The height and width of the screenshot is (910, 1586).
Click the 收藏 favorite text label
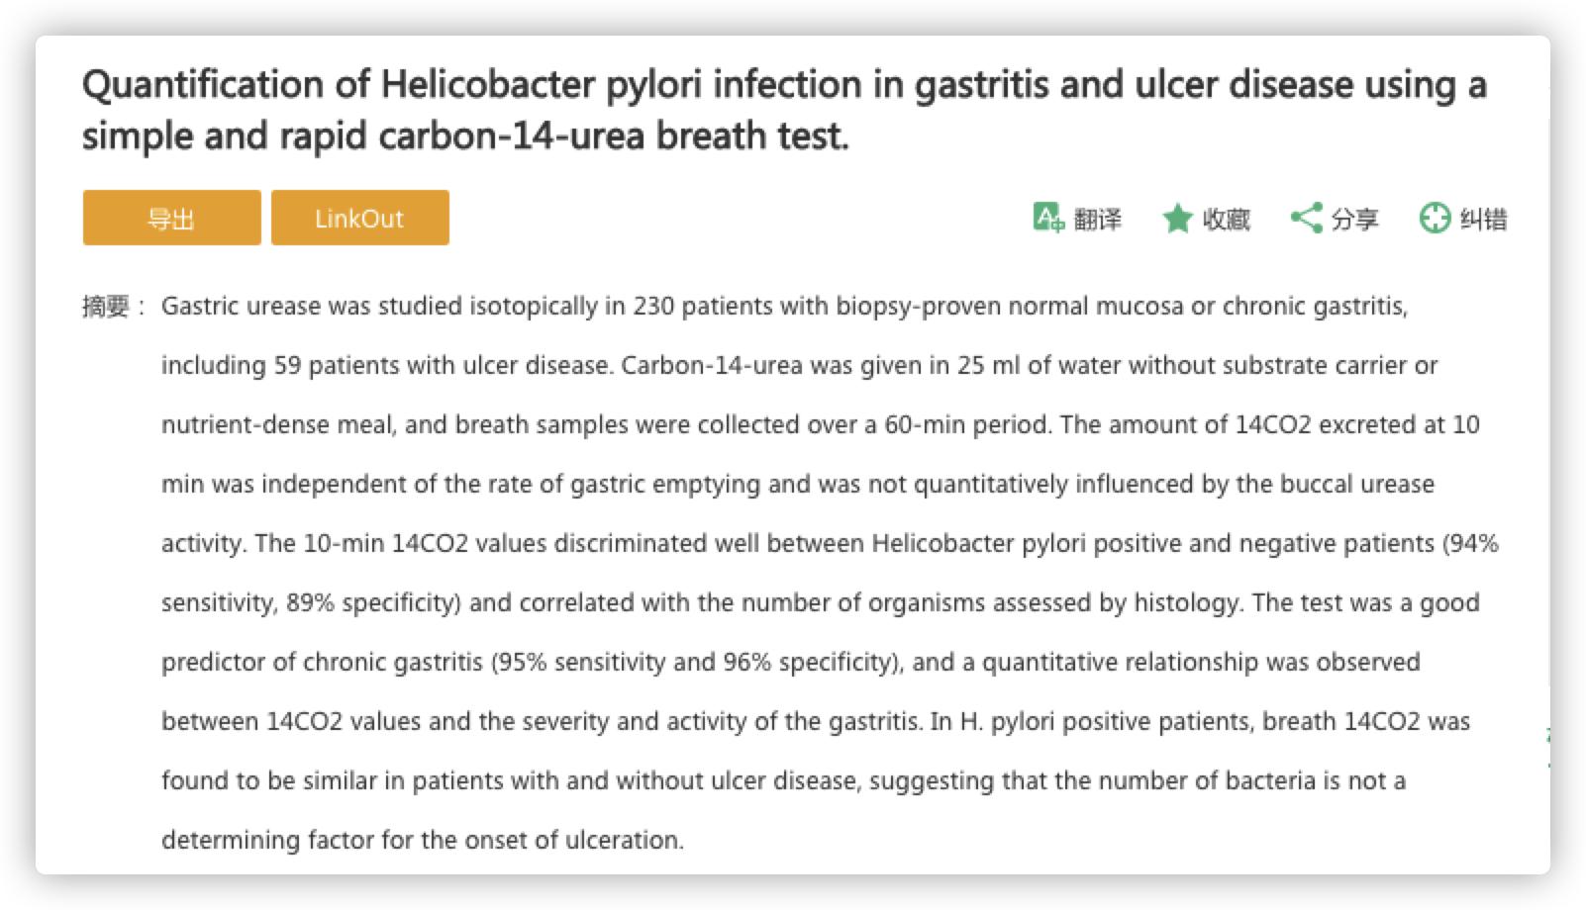pyautogui.click(x=1227, y=220)
